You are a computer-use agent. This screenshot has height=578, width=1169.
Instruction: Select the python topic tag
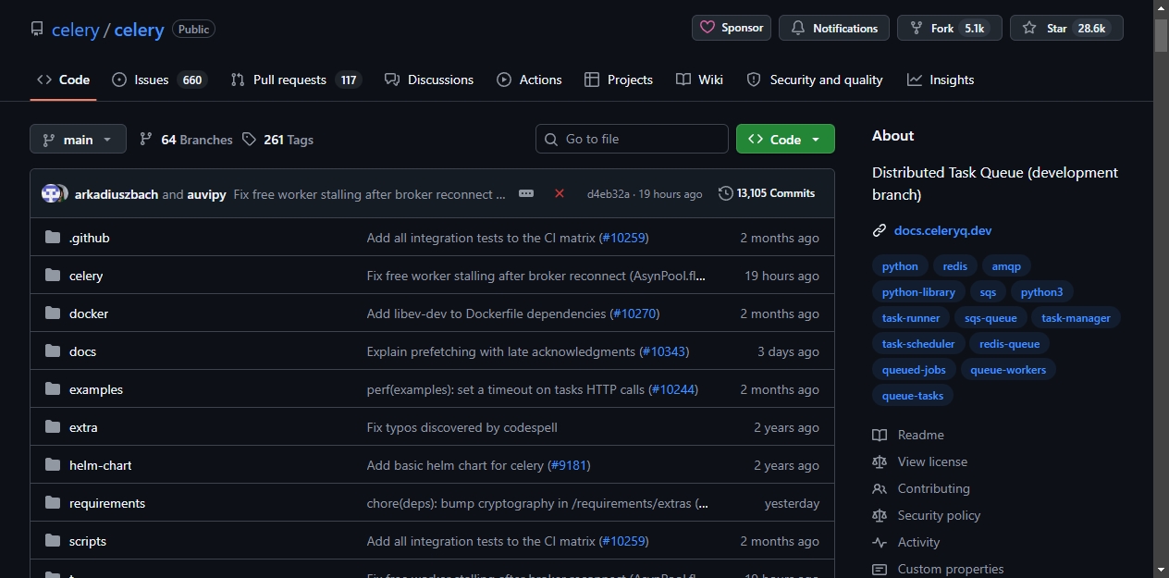point(900,266)
